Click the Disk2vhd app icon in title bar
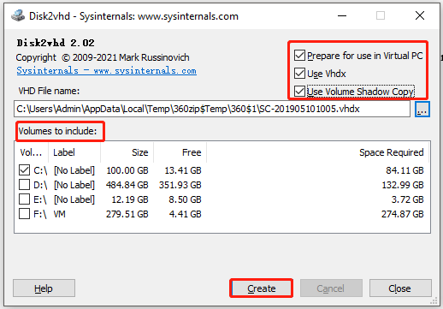Screen dimensions: 443x309 click(x=18, y=15)
